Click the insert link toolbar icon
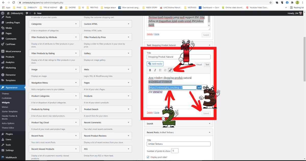Image resolution: width=306 pixels, height=161 pixels. (x=170, y=70)
